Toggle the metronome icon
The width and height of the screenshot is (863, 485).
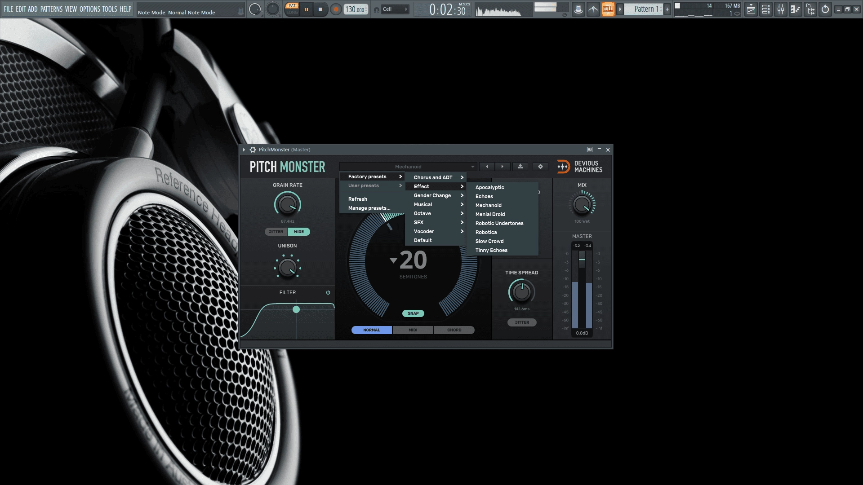578,9
